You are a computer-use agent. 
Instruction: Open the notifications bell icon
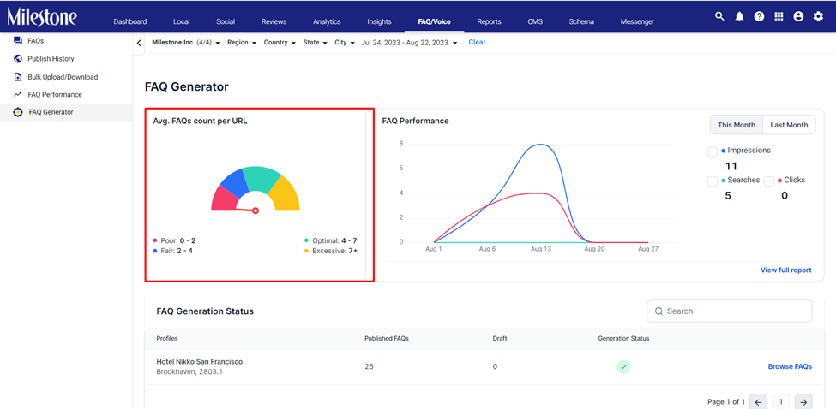point(739,16)
